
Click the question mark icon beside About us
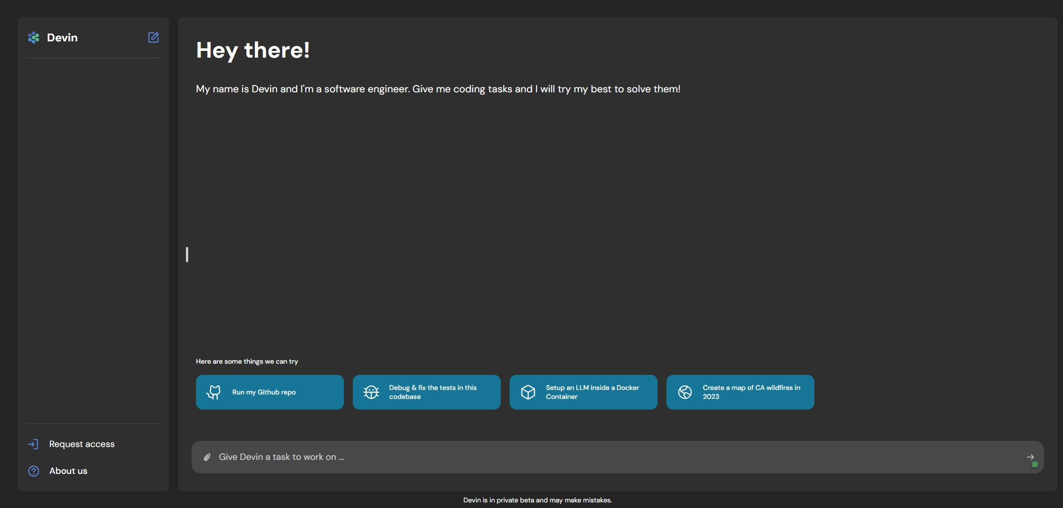tap(34, 471)
